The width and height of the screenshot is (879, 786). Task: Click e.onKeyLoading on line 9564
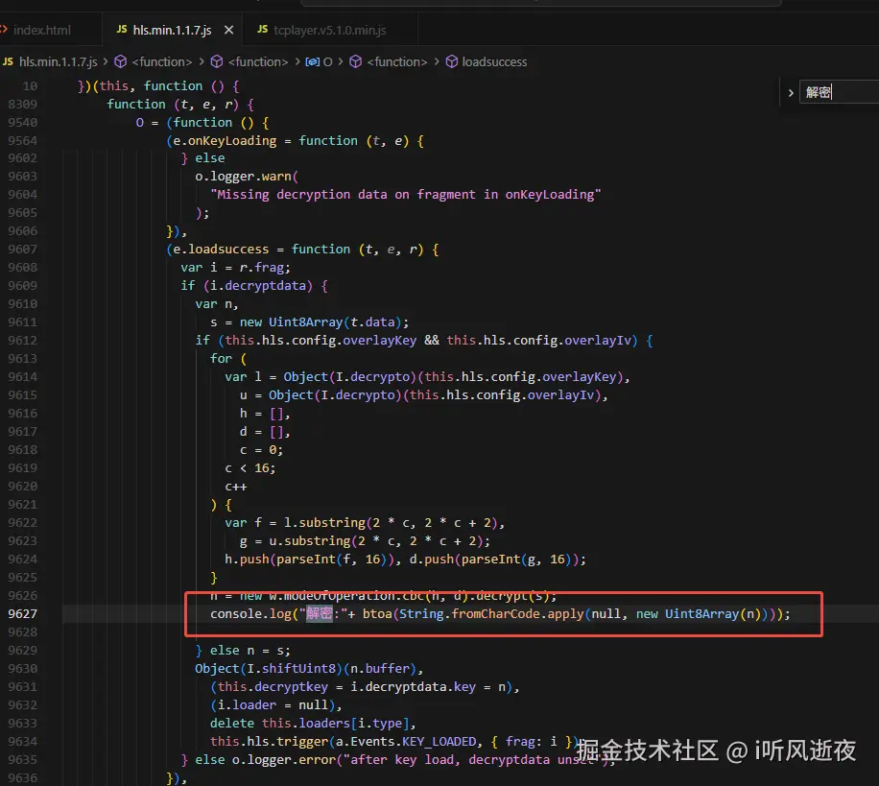click(x=225, y=141)
